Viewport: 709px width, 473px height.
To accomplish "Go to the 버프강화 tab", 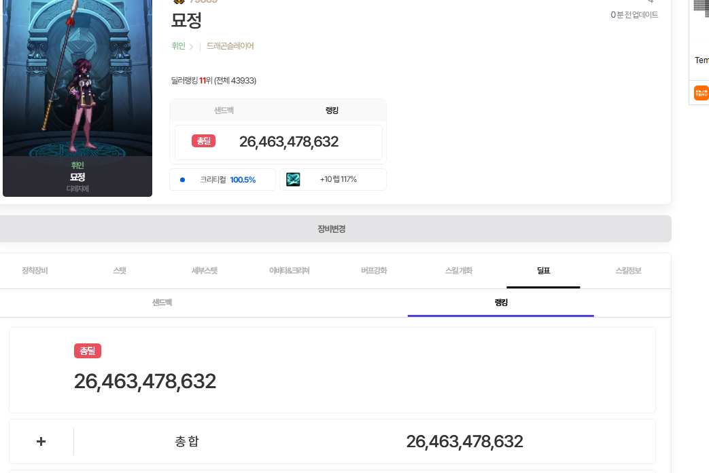I will 374,271.
